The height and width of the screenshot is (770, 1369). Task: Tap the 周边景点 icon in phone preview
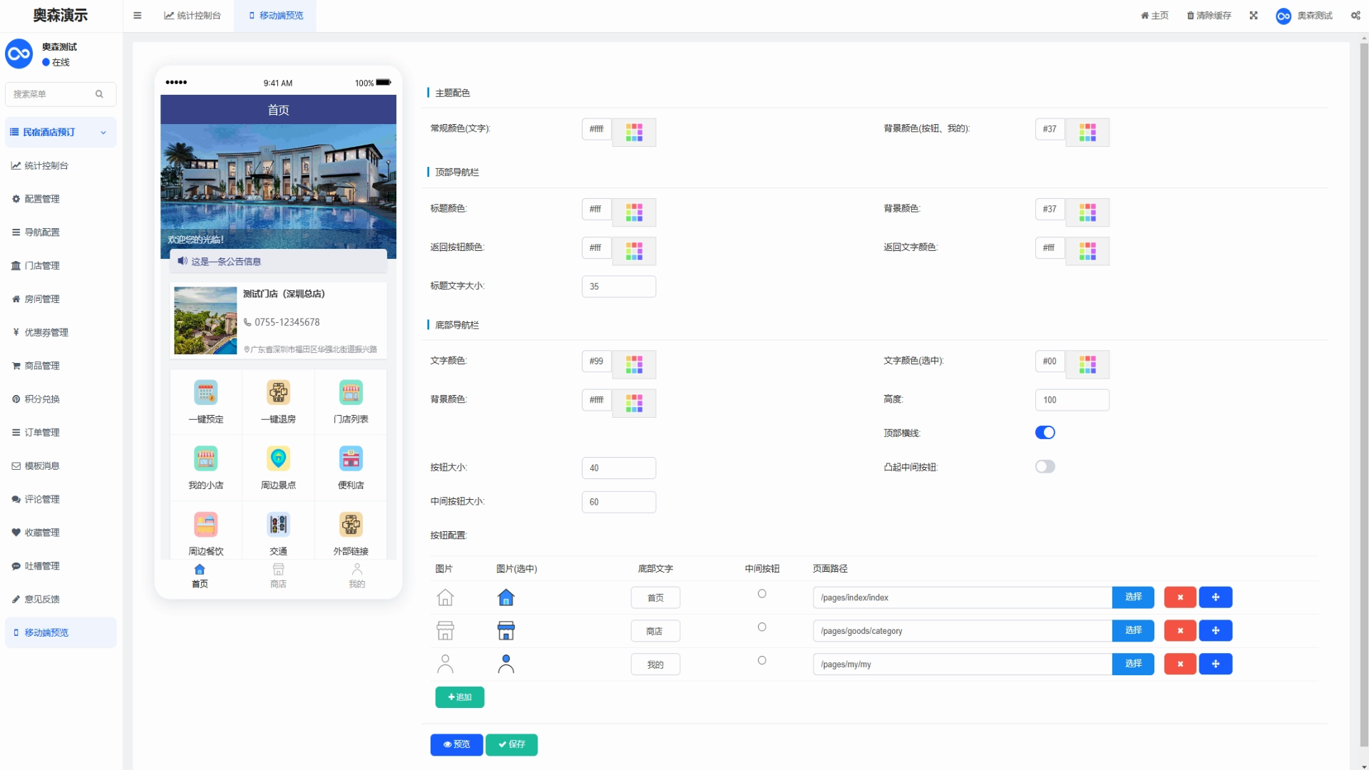[278, 458]
